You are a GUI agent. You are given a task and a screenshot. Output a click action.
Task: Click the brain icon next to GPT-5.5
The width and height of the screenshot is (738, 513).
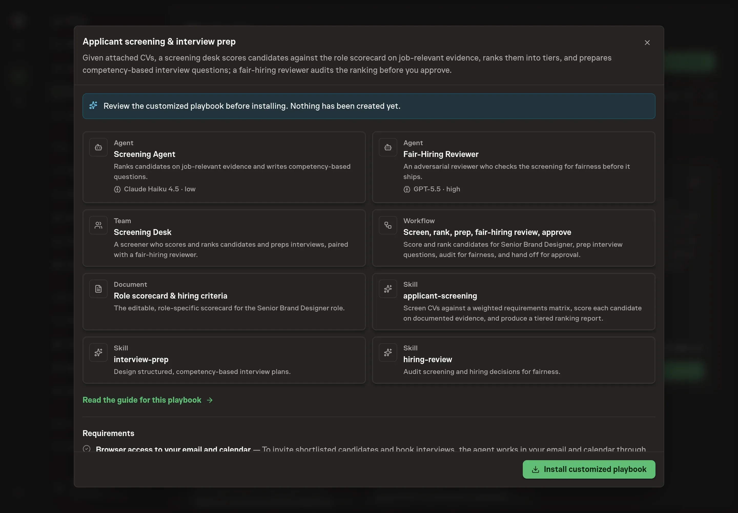(407, 189)
